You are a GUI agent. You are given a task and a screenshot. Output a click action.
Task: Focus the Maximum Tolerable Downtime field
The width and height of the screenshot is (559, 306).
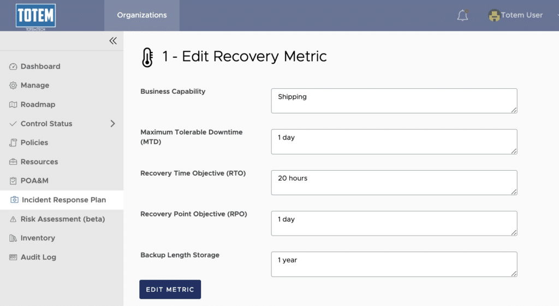point(394,142)
